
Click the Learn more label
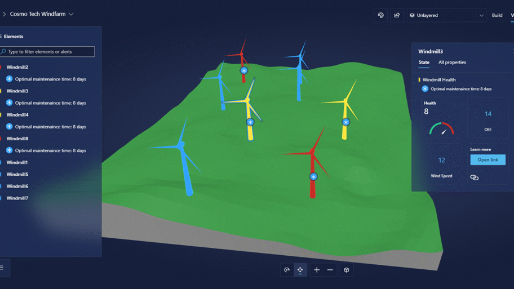tap(481, 149)
